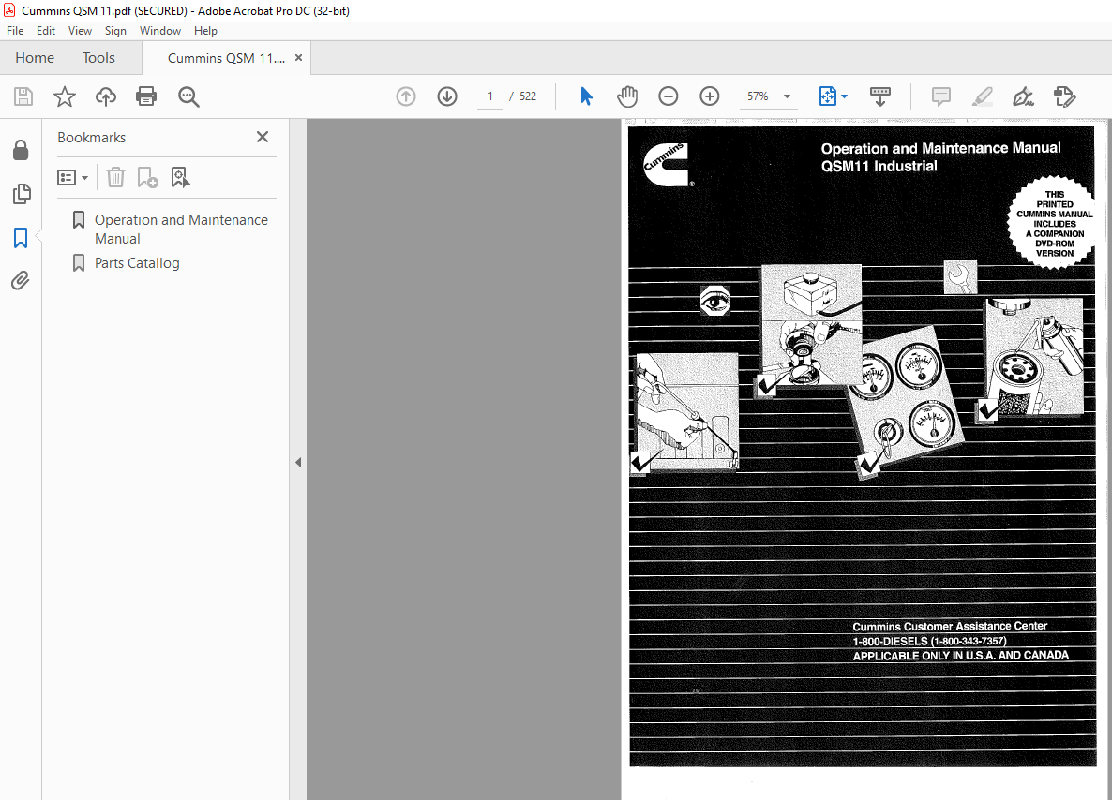Select the Cummins QSM 11 document tab
Screen dimensions: 1112x800
[226, 58]
